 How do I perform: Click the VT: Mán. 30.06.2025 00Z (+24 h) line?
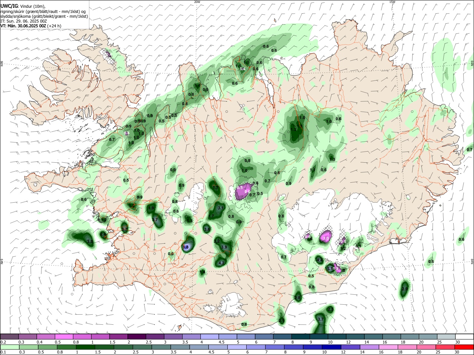[x=31, y=26]
